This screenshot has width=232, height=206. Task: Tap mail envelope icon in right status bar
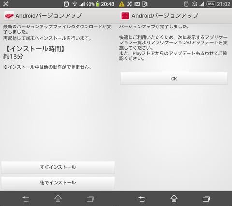point(137,4)
